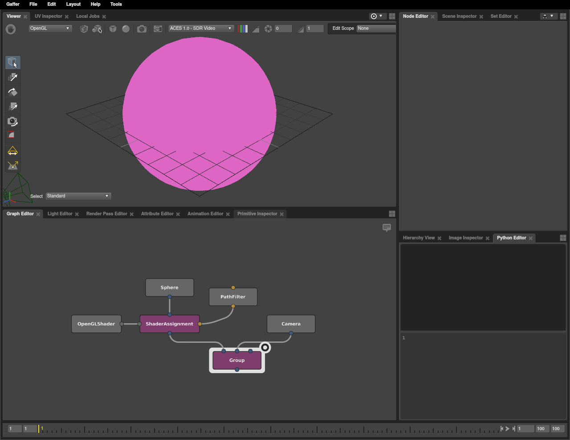Select the OpenGLShader node
Viewport: 570px width, 440px height.
tap(96, 324)
